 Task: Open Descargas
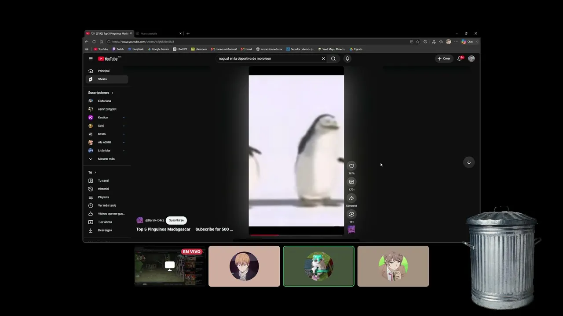click(107, 230)
